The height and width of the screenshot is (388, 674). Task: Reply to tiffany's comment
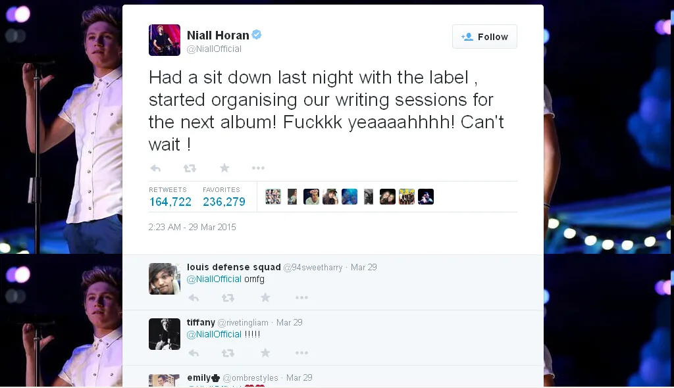(x=194, y=352)
